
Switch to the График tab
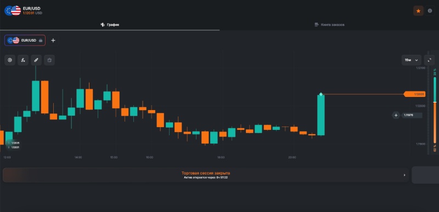tap(110, 25)
